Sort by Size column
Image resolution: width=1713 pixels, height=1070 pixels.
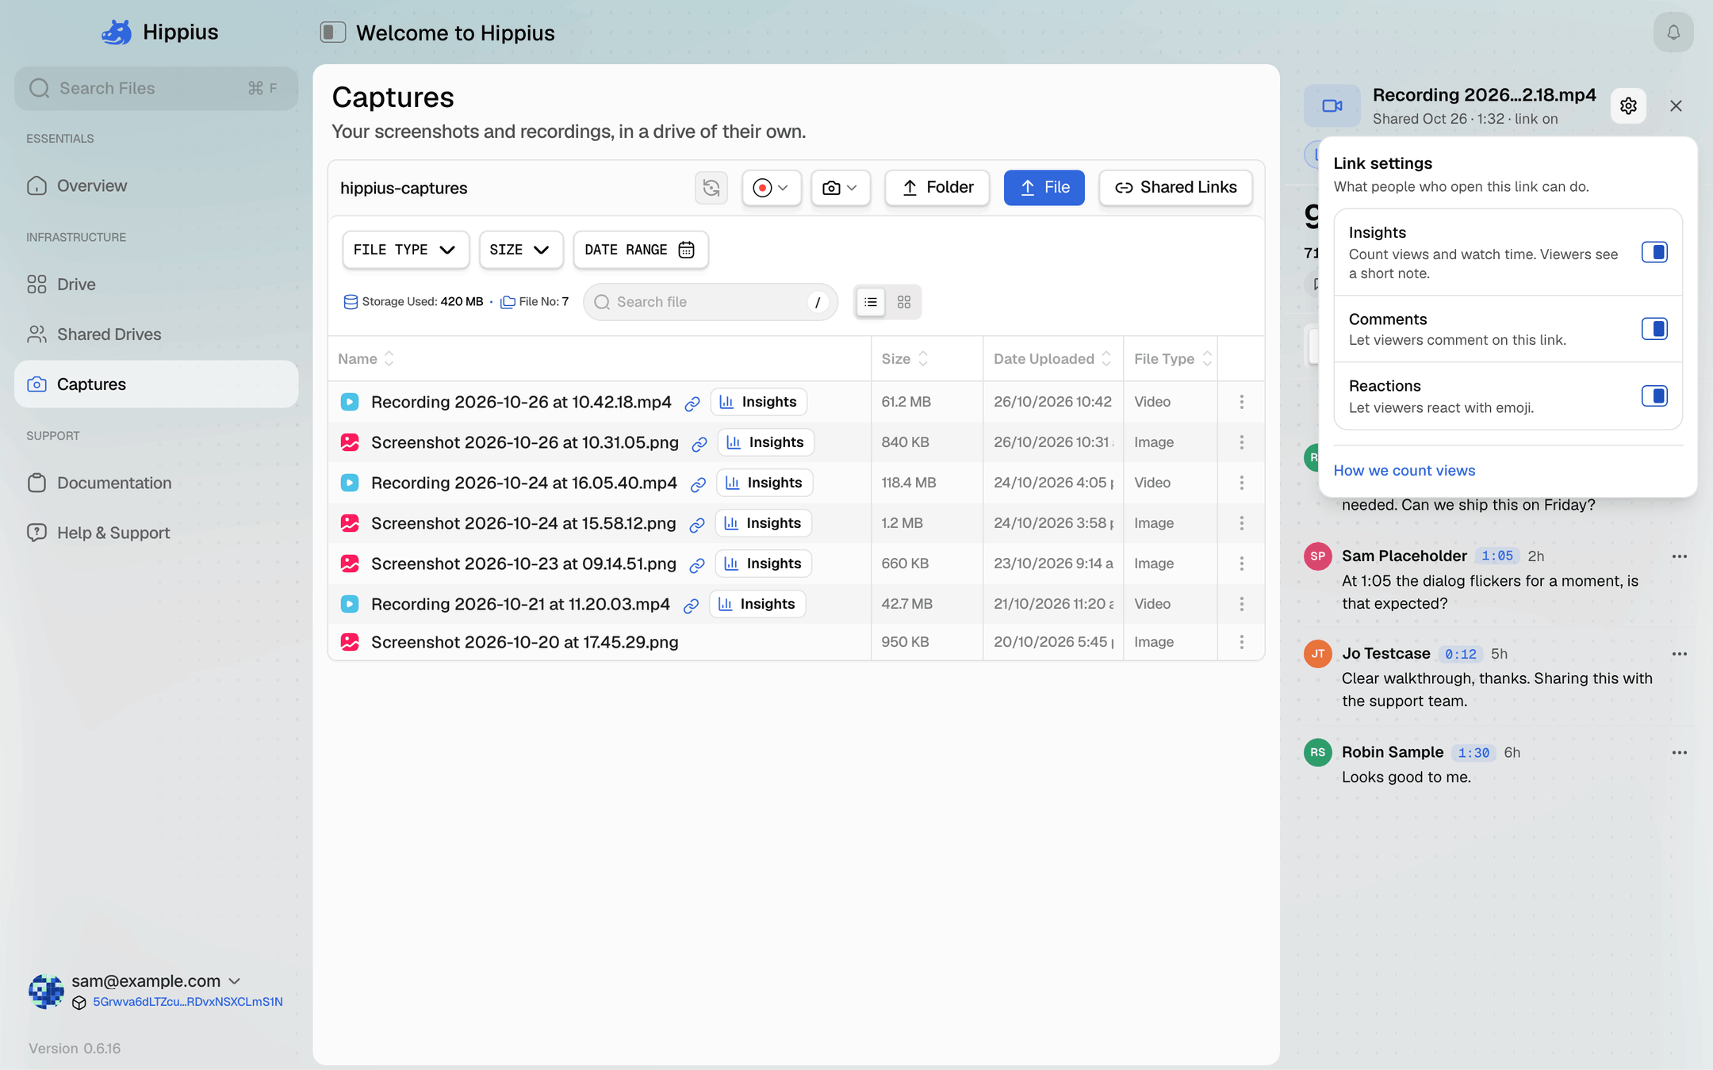coord(905,359)
